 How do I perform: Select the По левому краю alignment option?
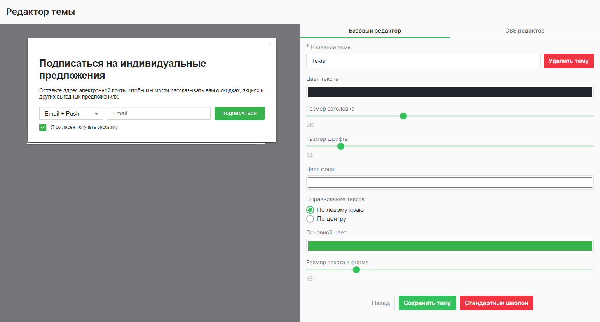pyautogui.click(x=310, y=209)
